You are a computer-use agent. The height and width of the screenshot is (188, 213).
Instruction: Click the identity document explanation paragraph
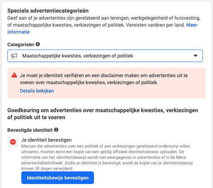click(107, 157)
